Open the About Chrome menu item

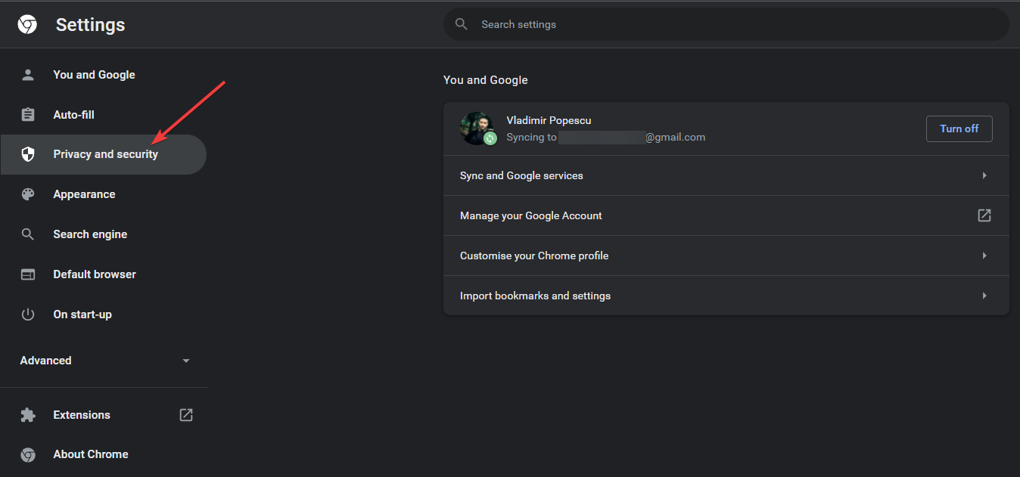click(x=91, y=454)
